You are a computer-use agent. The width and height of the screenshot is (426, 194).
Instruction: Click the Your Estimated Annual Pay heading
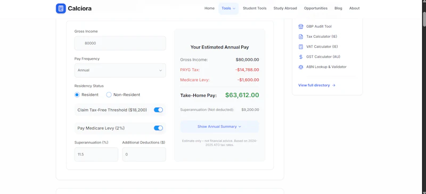point(219,47)
